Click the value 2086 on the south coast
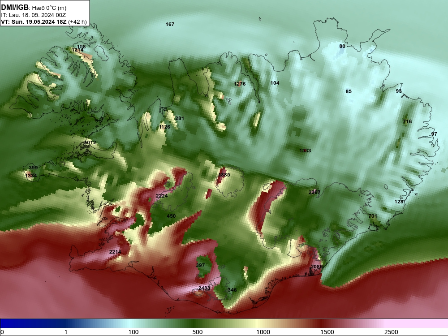 (x=317, y=267)
